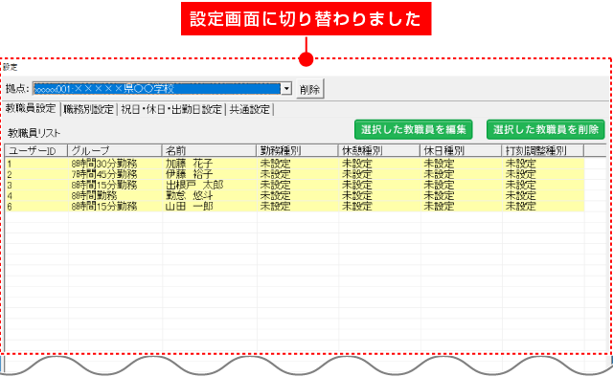This screenshot has width=613, height=377.
Task: Open the 職務別設定 tab
Action: [x=89, y=109]
